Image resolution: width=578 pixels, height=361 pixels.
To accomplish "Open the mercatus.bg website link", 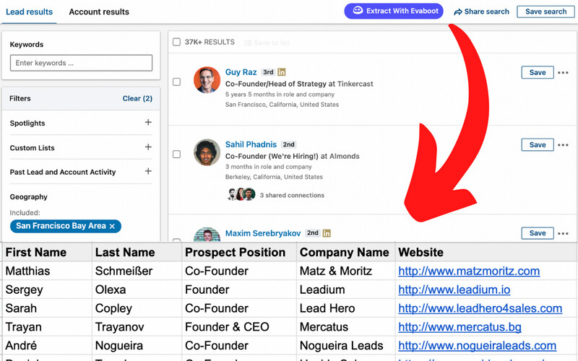I will [460, 327].
